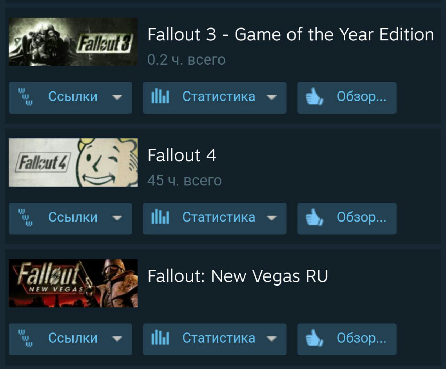Expand the Статистика dropdown arrow for Fallout 4
This screenshot has height=369, width=446.
point(271,218)
